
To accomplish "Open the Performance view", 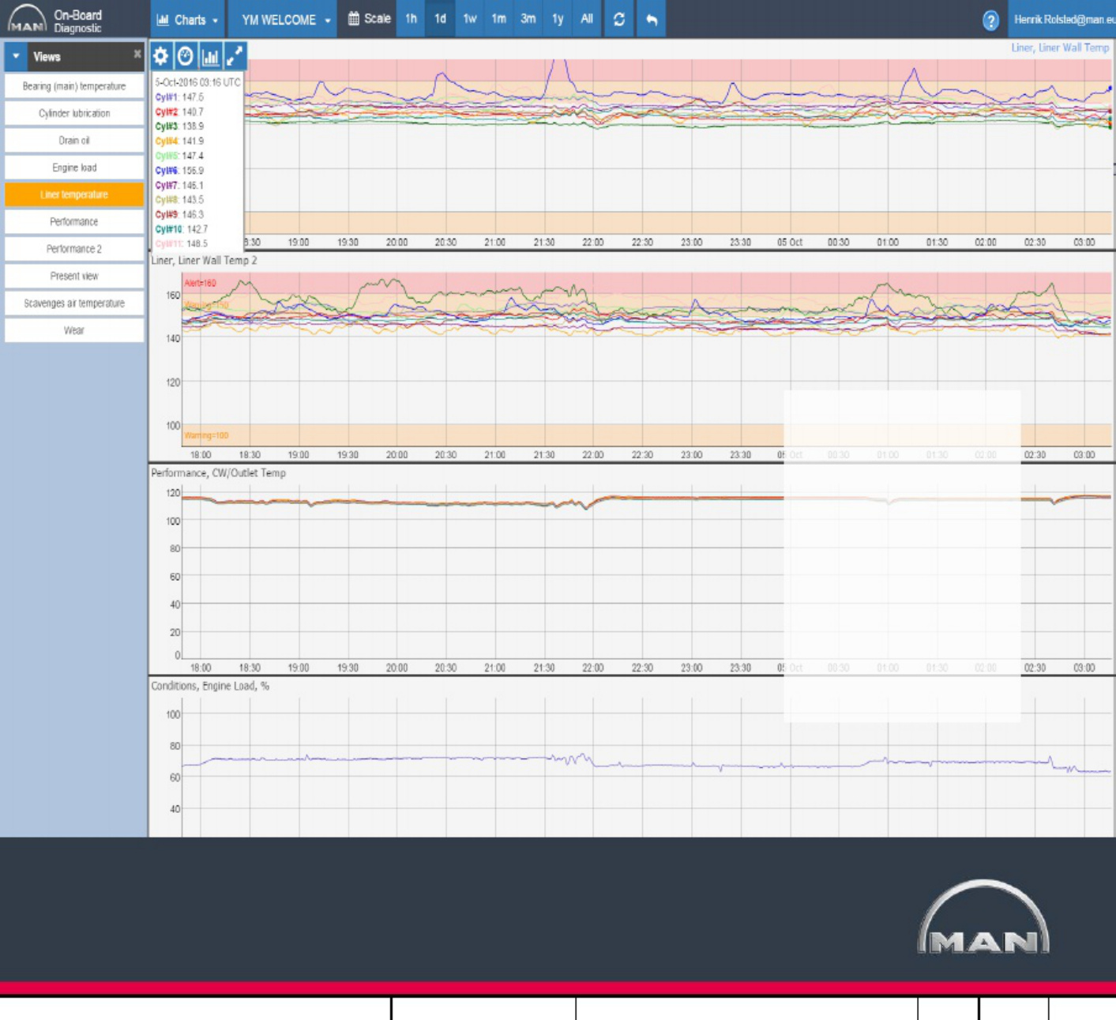I will coord(74,222).
